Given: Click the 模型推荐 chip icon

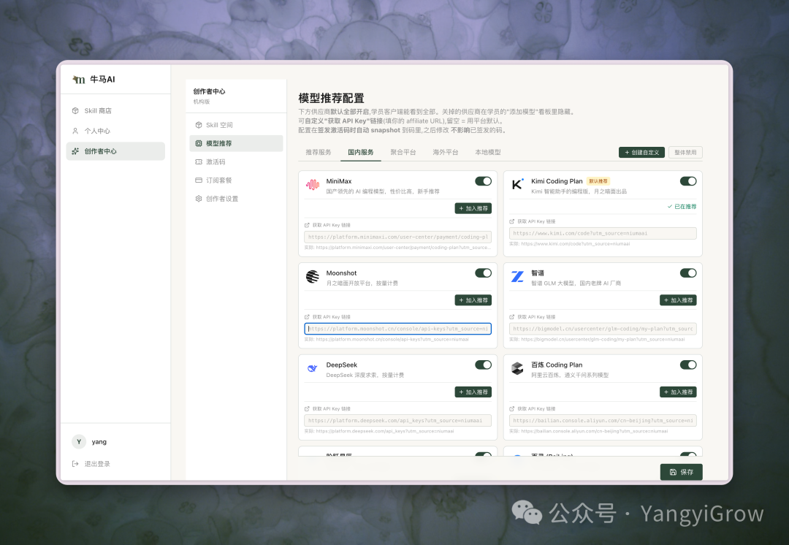Looking at the screenshot, I should (x=199, y=143).
